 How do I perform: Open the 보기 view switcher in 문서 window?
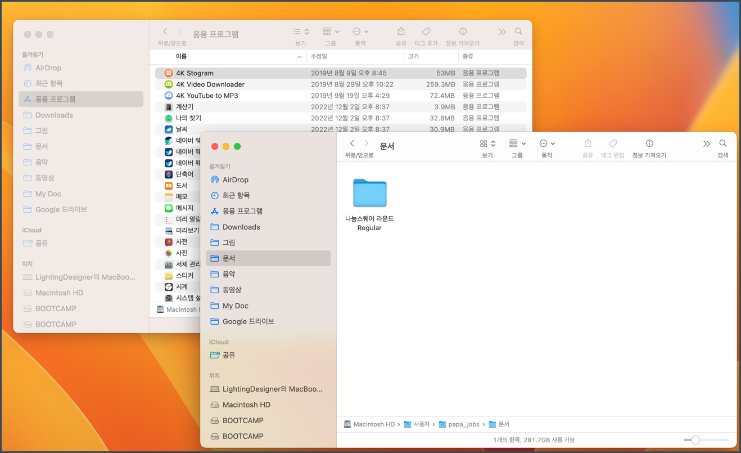[x=487, y=143]
